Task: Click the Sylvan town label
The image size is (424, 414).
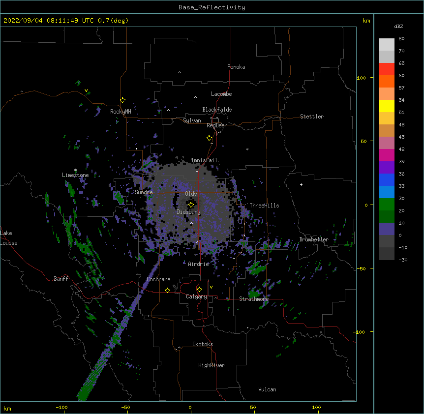Action: [192, 120]
